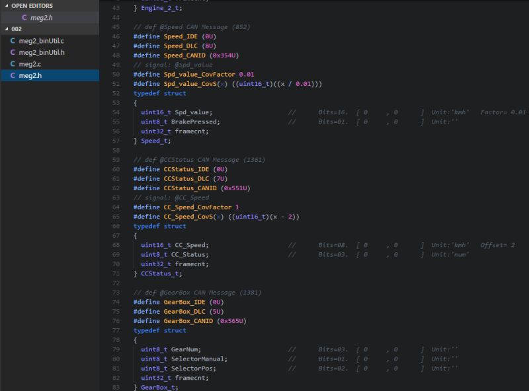Screen dimensions: 529x391
Task: Place cursor on the Speed_CANID define
Action: tap(175, 55)
